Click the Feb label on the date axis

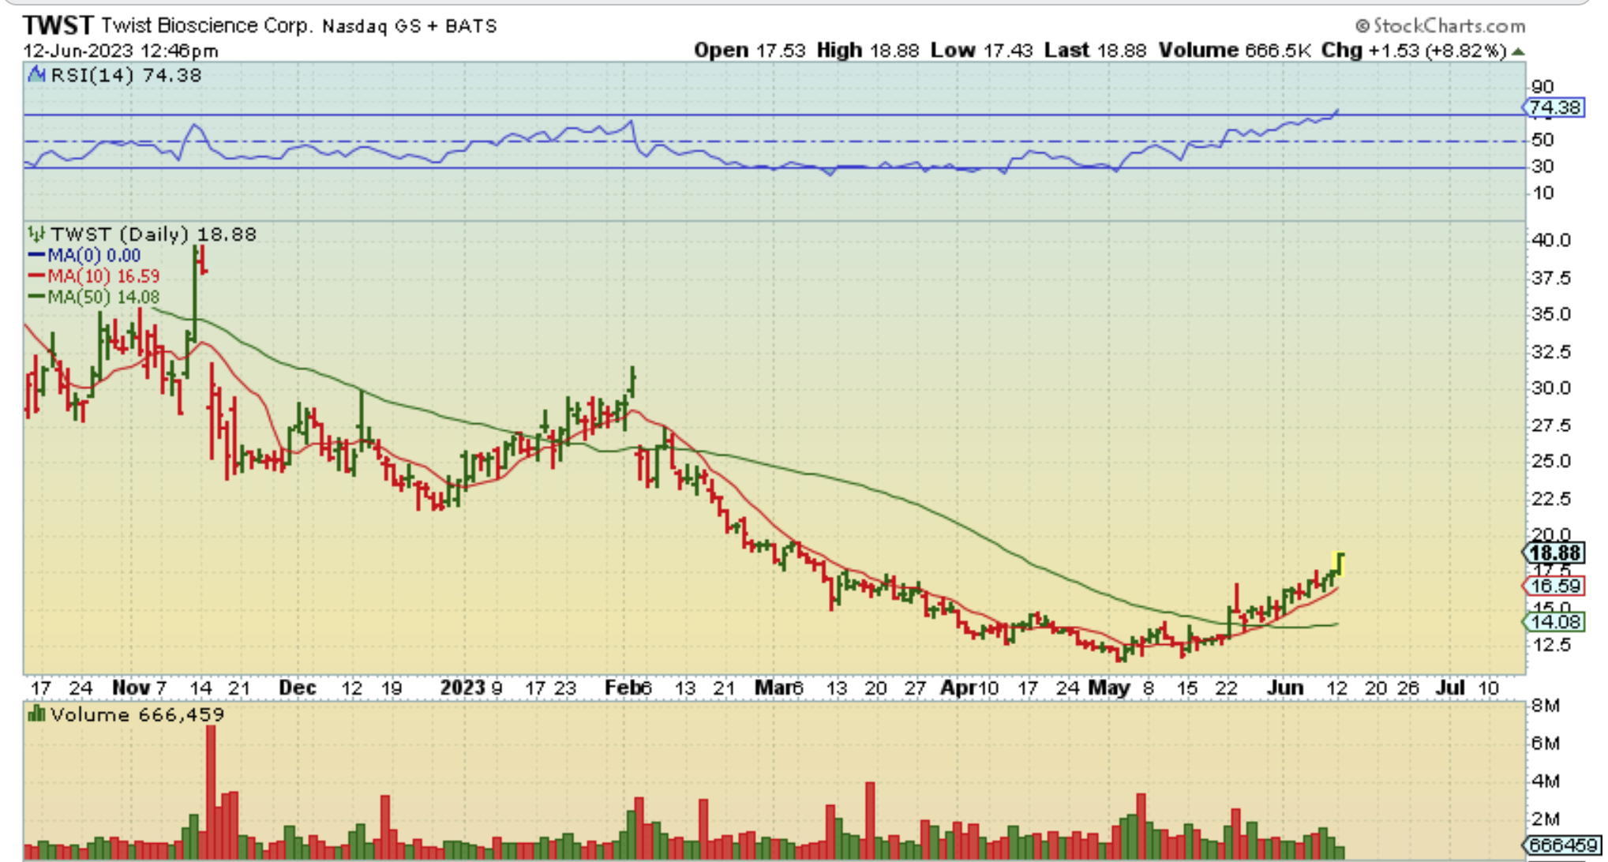tap(622, 688)
